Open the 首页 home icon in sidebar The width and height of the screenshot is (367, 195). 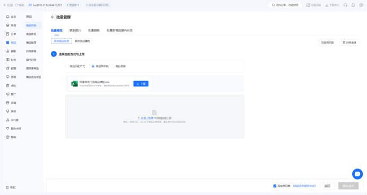tap(8, 17)
